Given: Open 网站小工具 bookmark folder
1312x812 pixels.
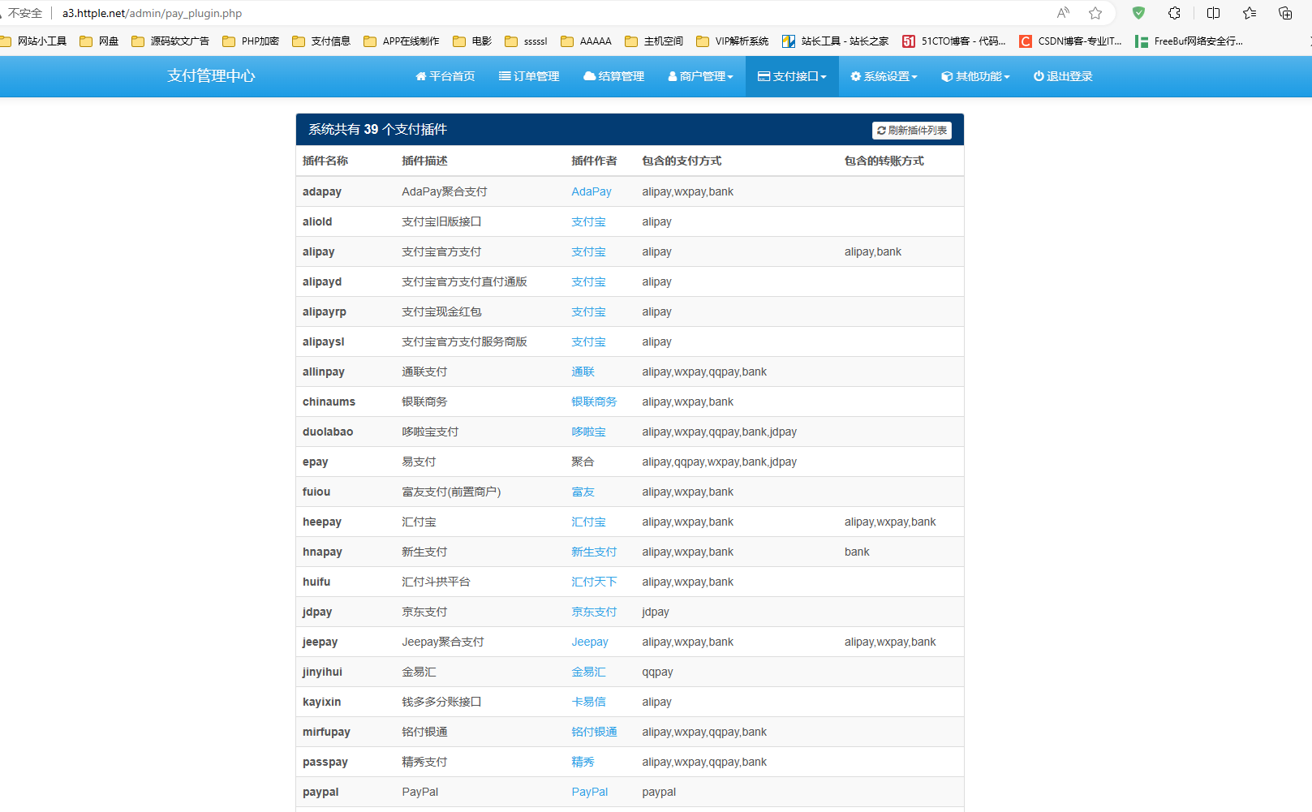Looking at the screenshot, I should [x=33, y=41].
